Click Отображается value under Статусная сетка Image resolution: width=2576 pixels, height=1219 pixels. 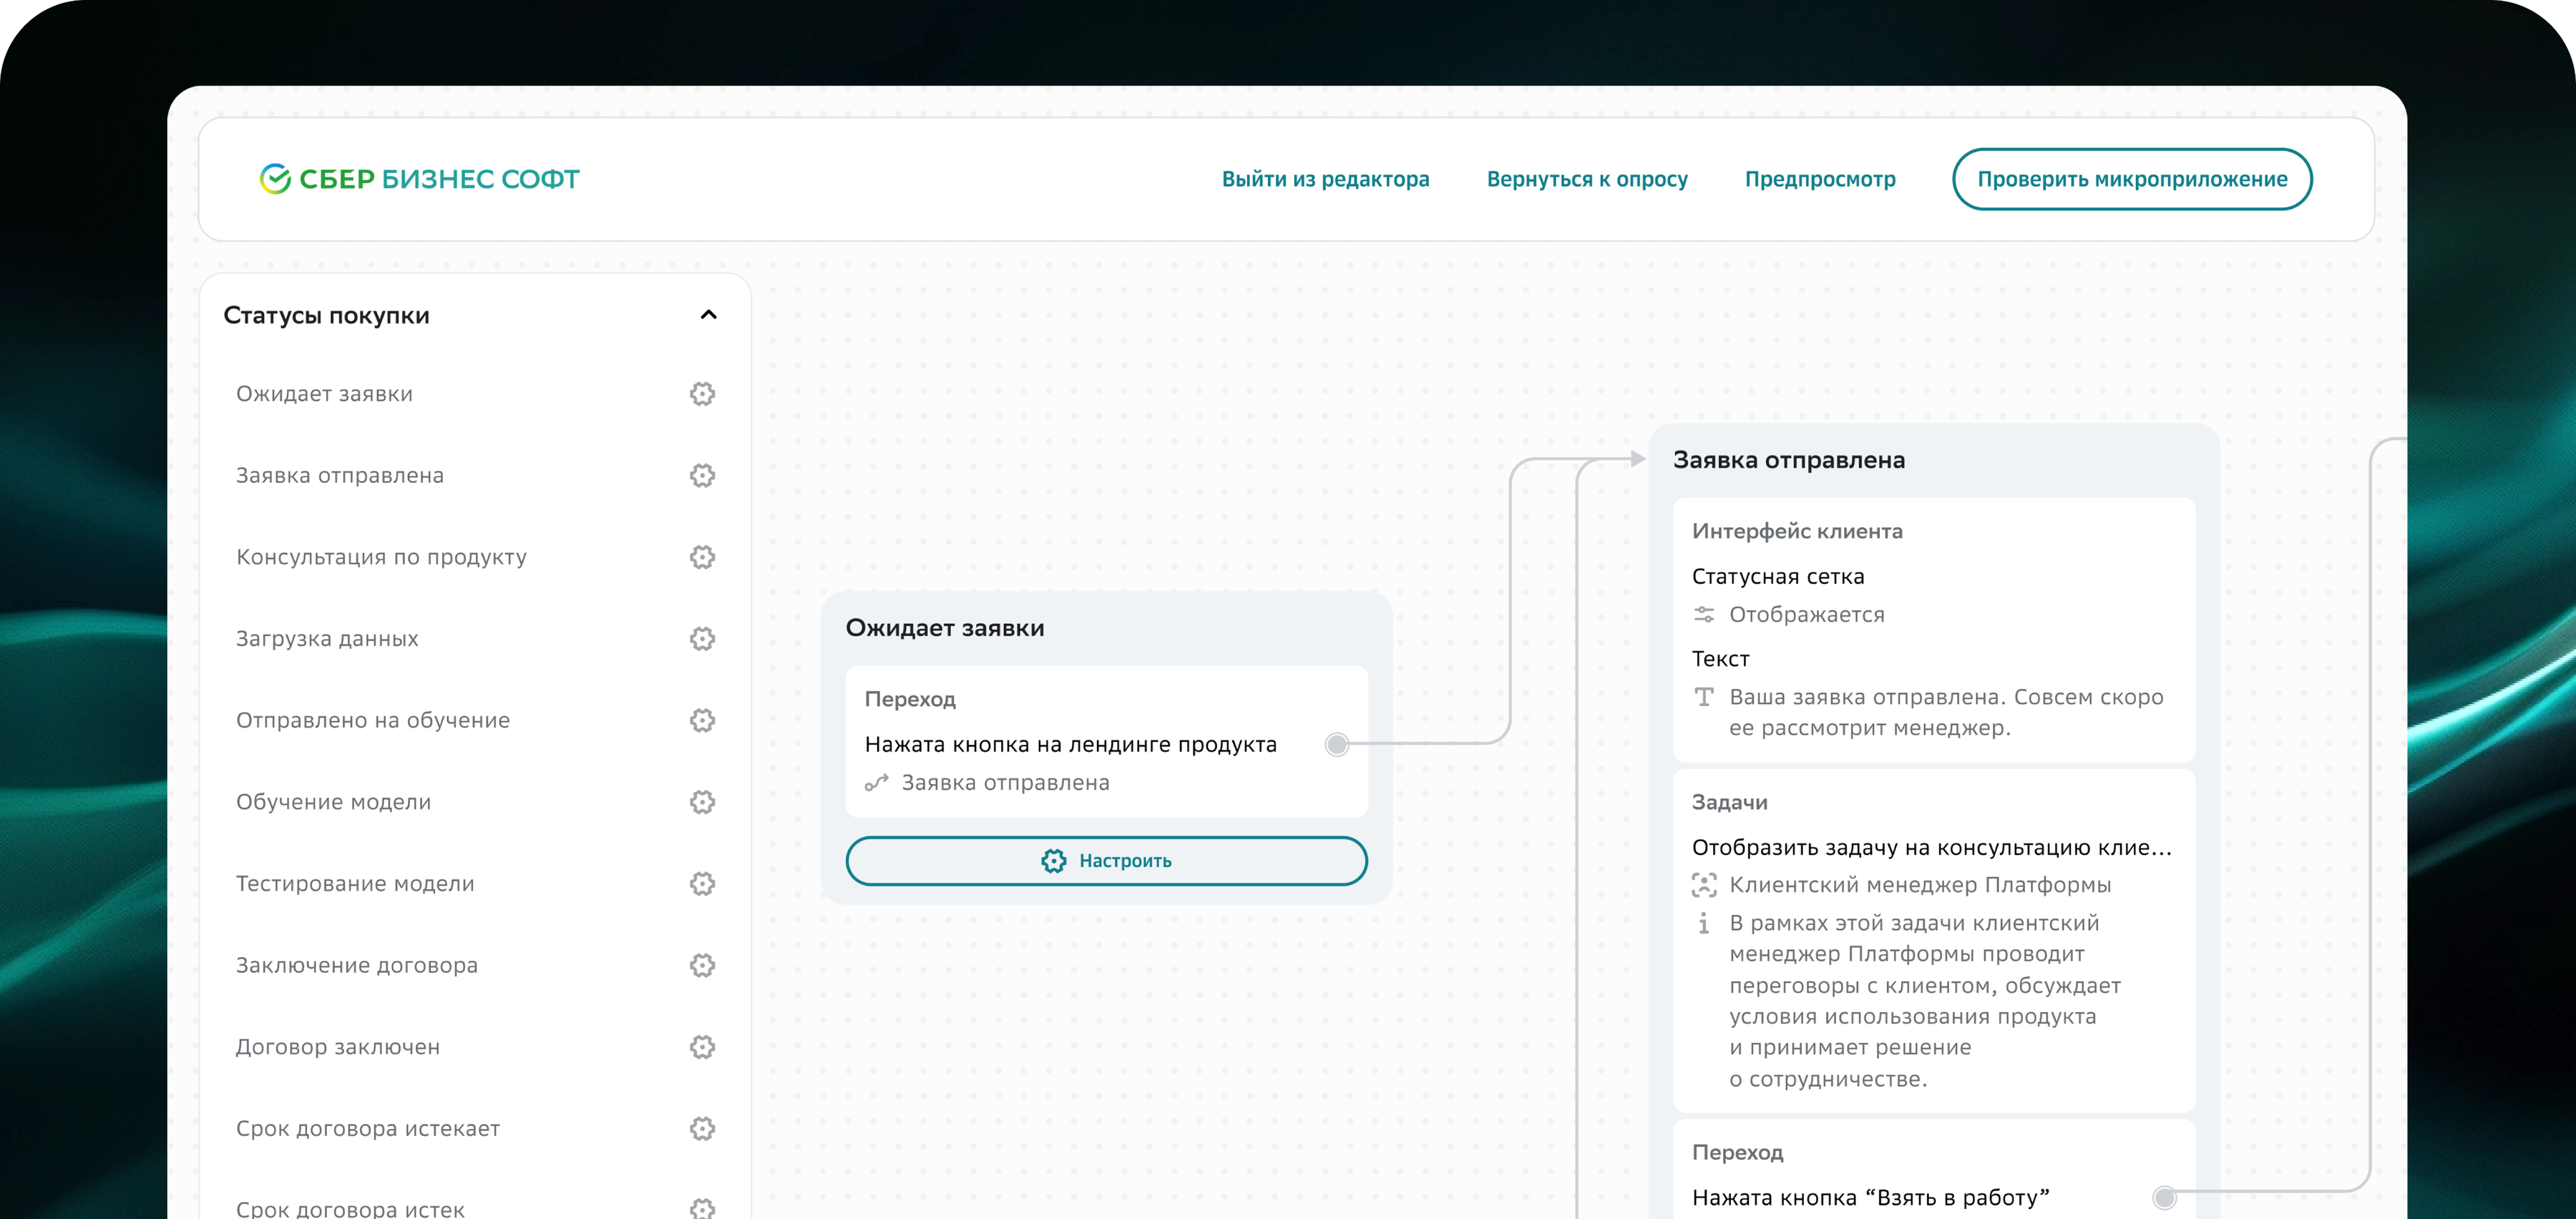point(1806,615)
